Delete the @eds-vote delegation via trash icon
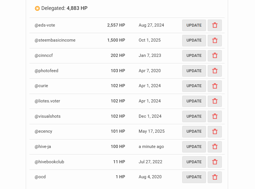The height and width of the screenshot is (189, 255). [x=215, y=25]
